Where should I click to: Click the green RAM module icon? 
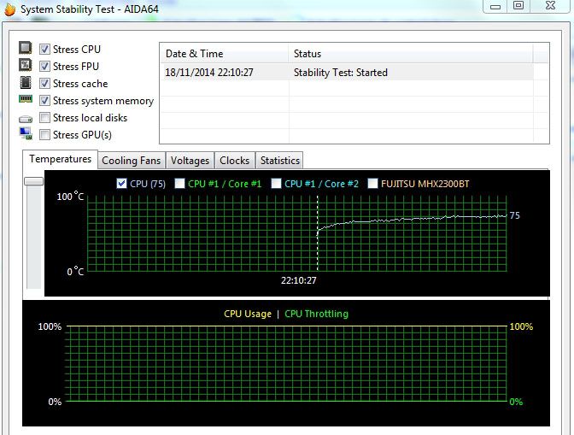pyautogui.click(x=26, y=99)
